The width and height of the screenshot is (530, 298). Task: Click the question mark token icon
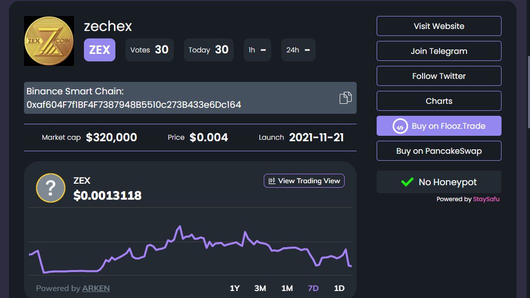(50, 188)
